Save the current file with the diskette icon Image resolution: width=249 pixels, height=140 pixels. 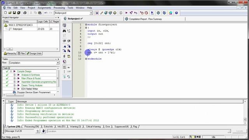14,13
